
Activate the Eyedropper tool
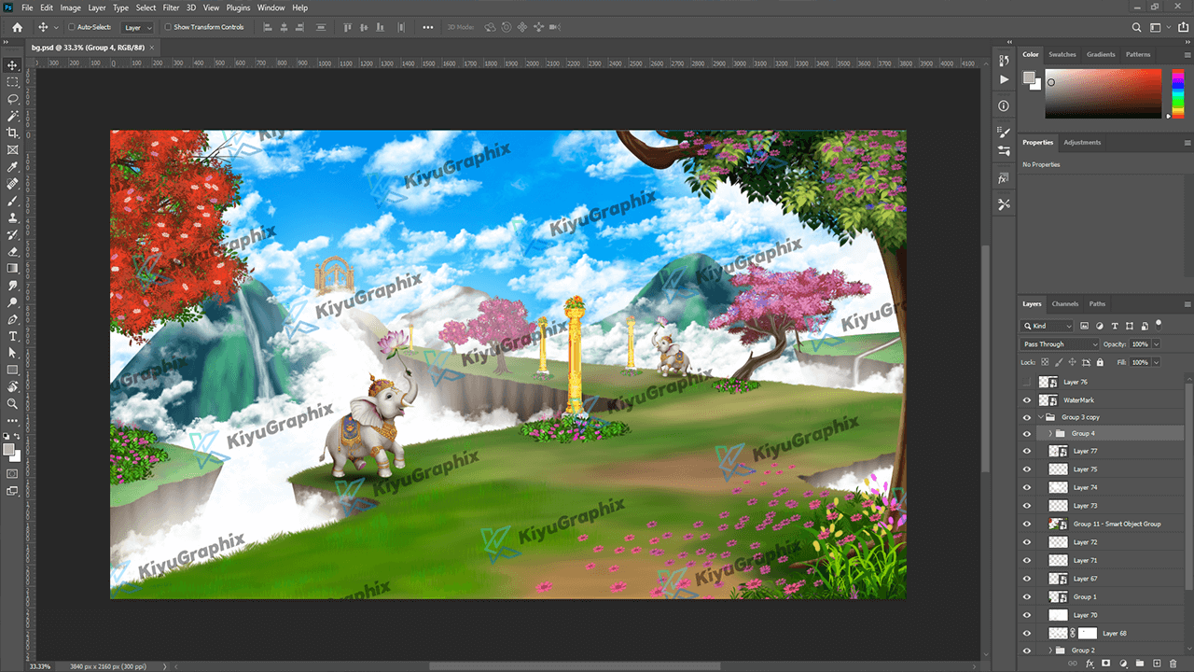pos(13,167)
